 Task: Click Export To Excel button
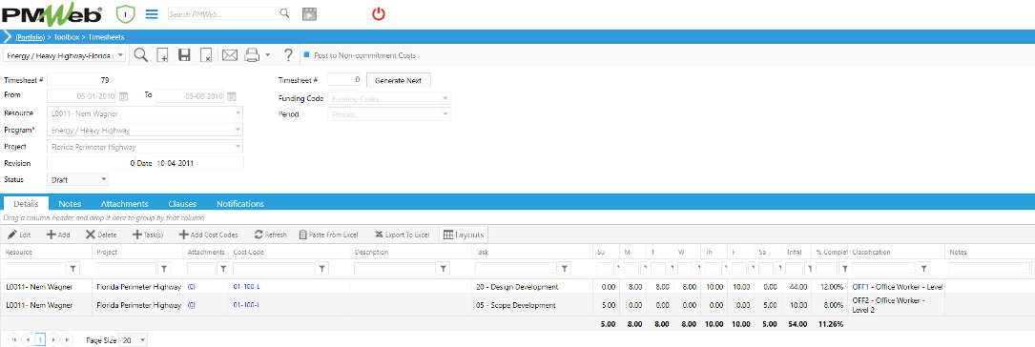402,235
